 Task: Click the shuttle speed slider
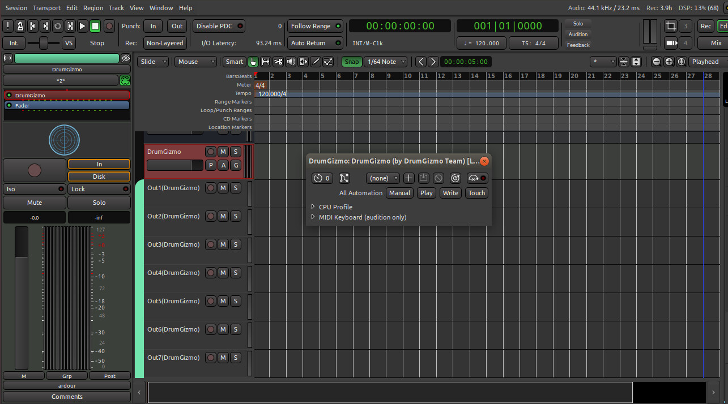42,43
